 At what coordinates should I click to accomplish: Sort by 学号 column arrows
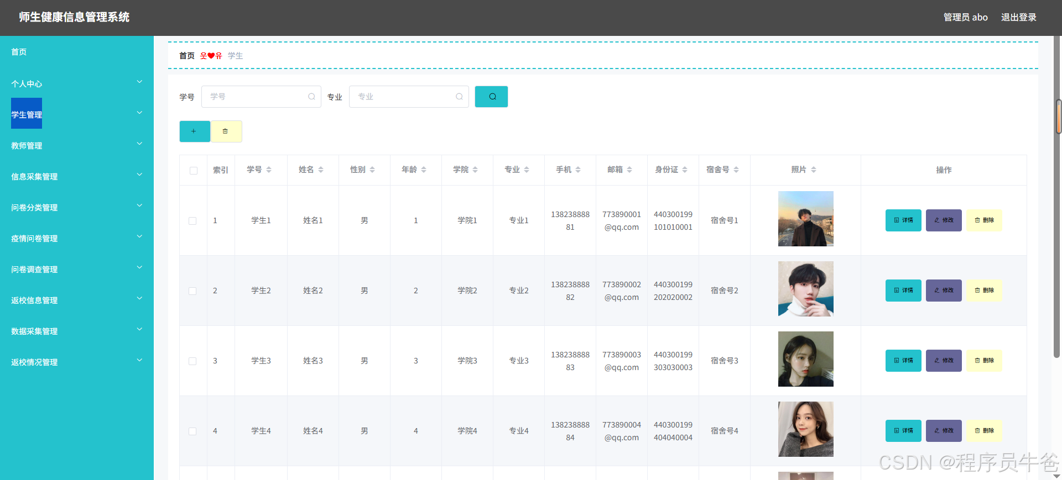pyautogui.click(x=269, y=170)
